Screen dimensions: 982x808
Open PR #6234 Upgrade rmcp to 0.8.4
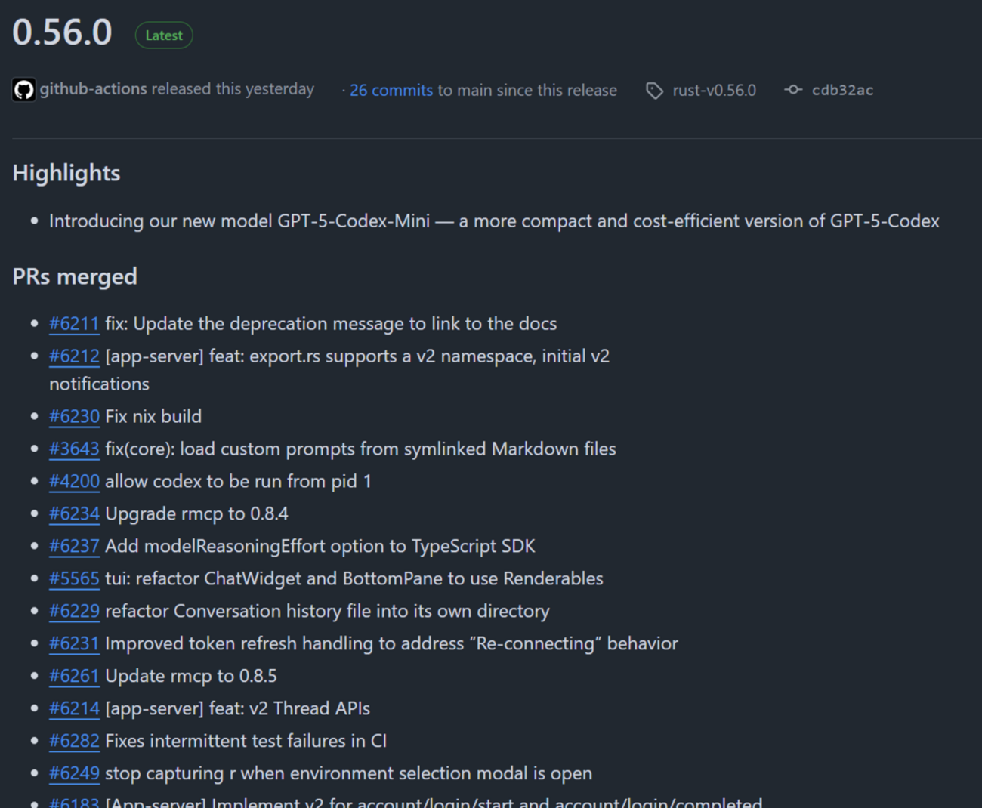coord(74,514)
